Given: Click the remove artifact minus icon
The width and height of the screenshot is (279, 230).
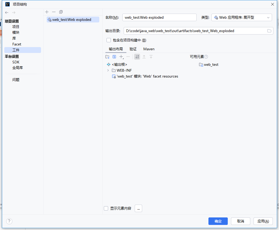Looking at the screenshot, I should click(x=54, y=12).
